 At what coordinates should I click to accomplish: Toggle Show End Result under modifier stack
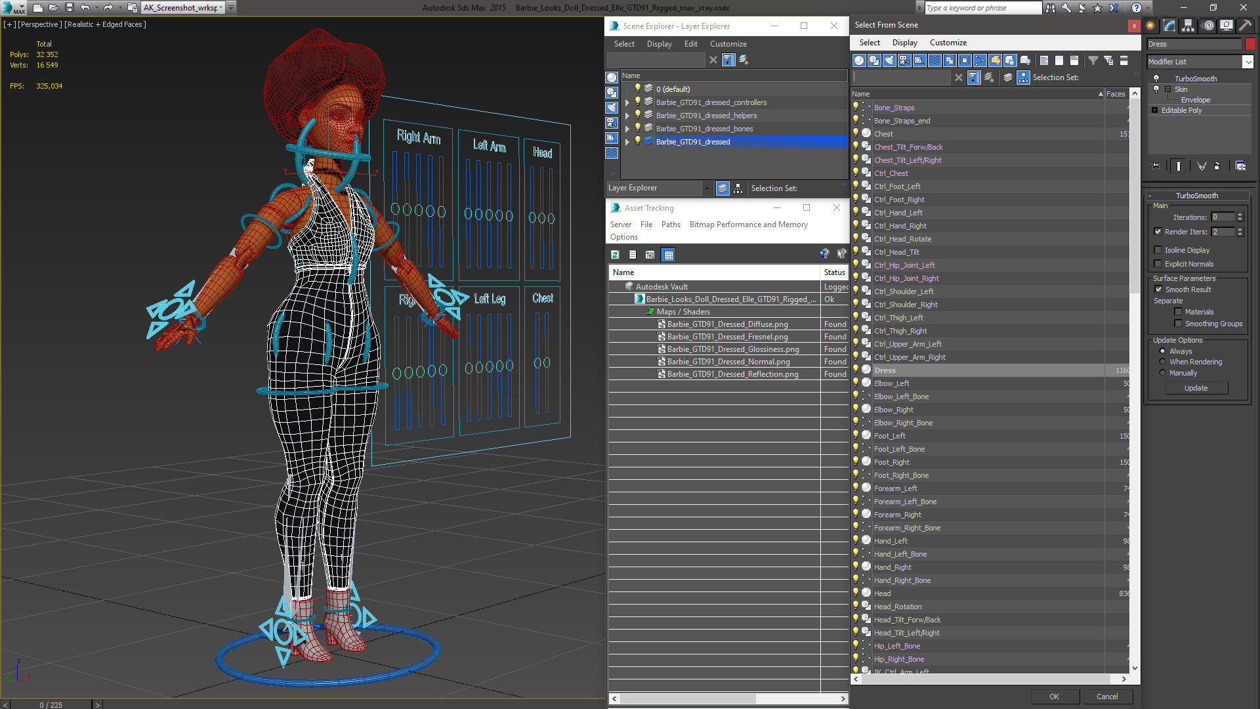1179,166
